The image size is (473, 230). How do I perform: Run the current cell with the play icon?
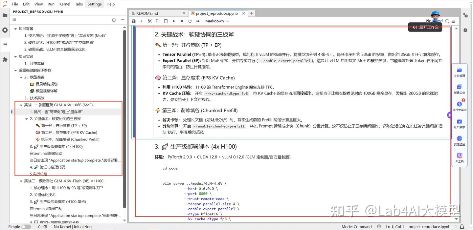[174, 21]
